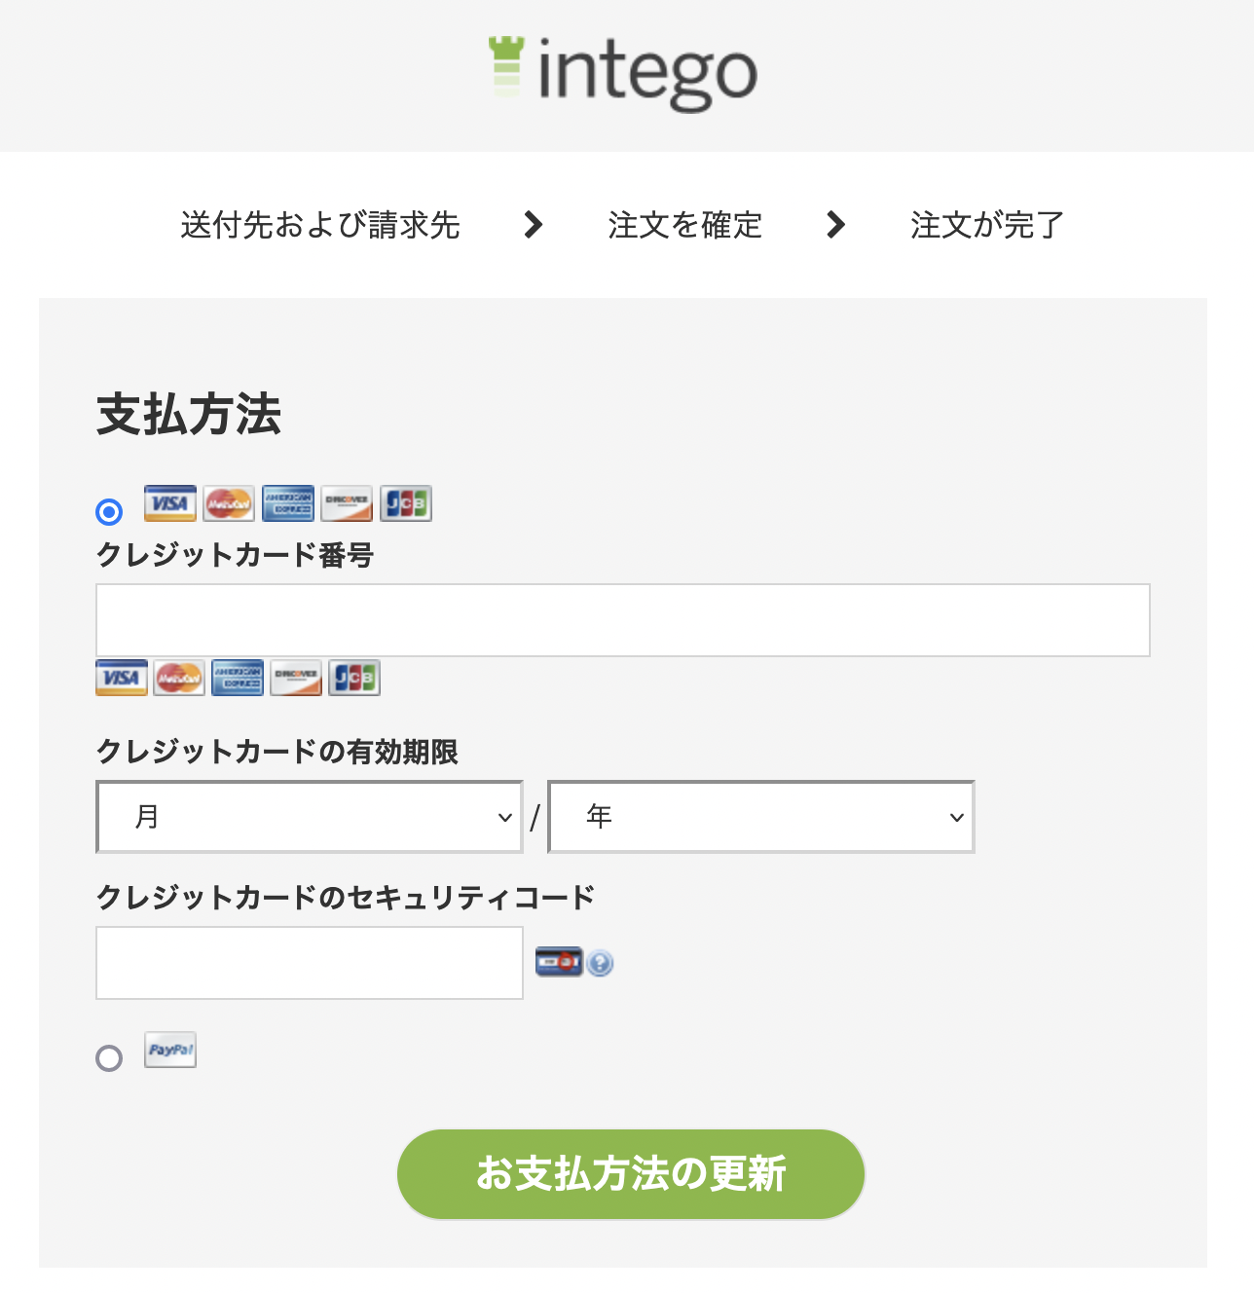Click the Visa icon beside the selected radio button
Image resolution: width=1254 pixels, height=1293 pixels.
pos(169,503)
